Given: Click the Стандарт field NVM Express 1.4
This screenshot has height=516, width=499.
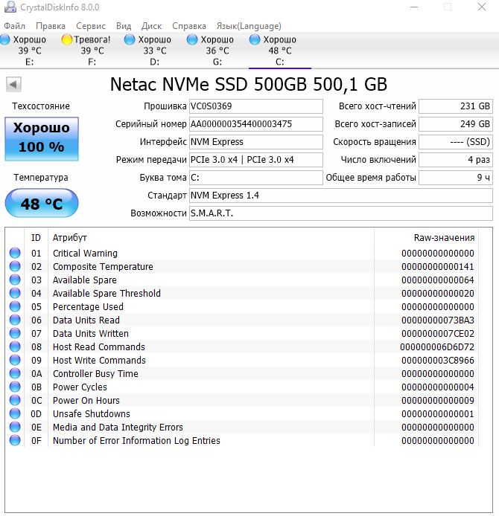Looking at the screenshot, I should (341, 196).
